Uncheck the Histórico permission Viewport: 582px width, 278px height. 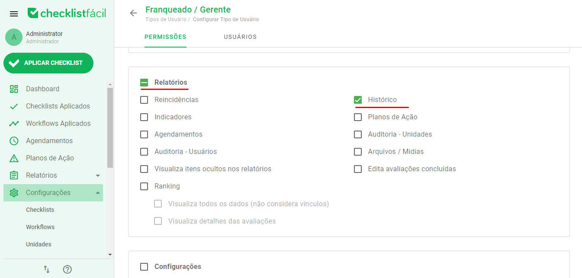pyautogui.click(x=358, y=99)
